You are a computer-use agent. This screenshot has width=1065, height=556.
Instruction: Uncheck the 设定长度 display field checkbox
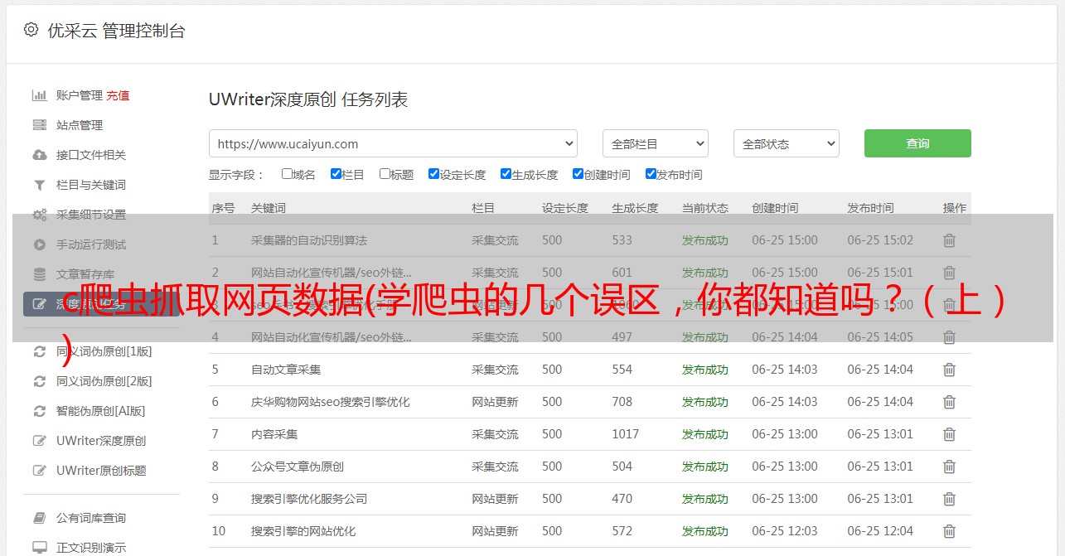pos(433,174)
